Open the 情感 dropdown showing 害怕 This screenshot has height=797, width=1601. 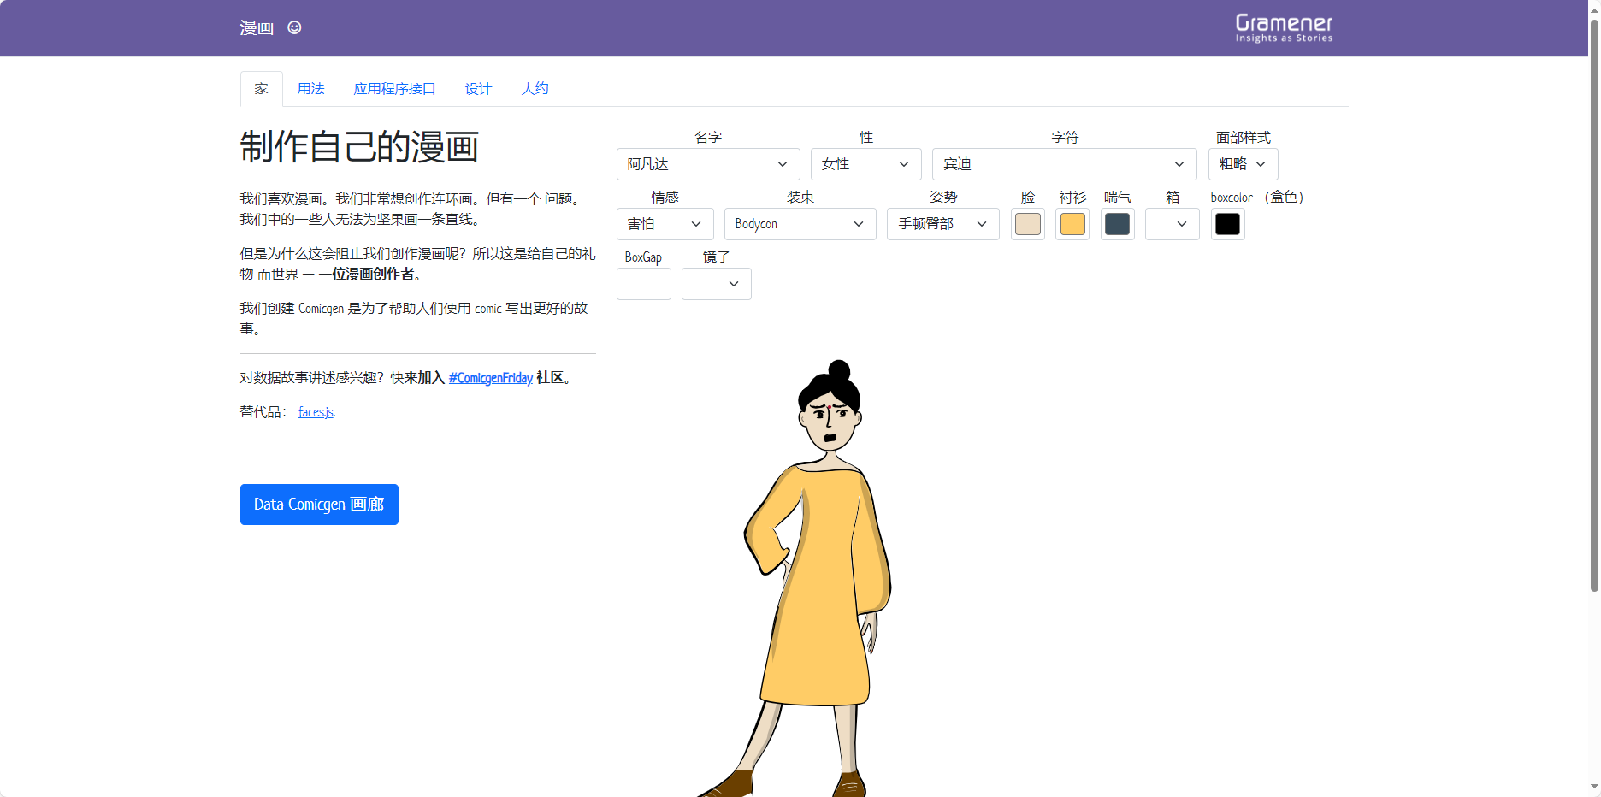pos(665,224)
